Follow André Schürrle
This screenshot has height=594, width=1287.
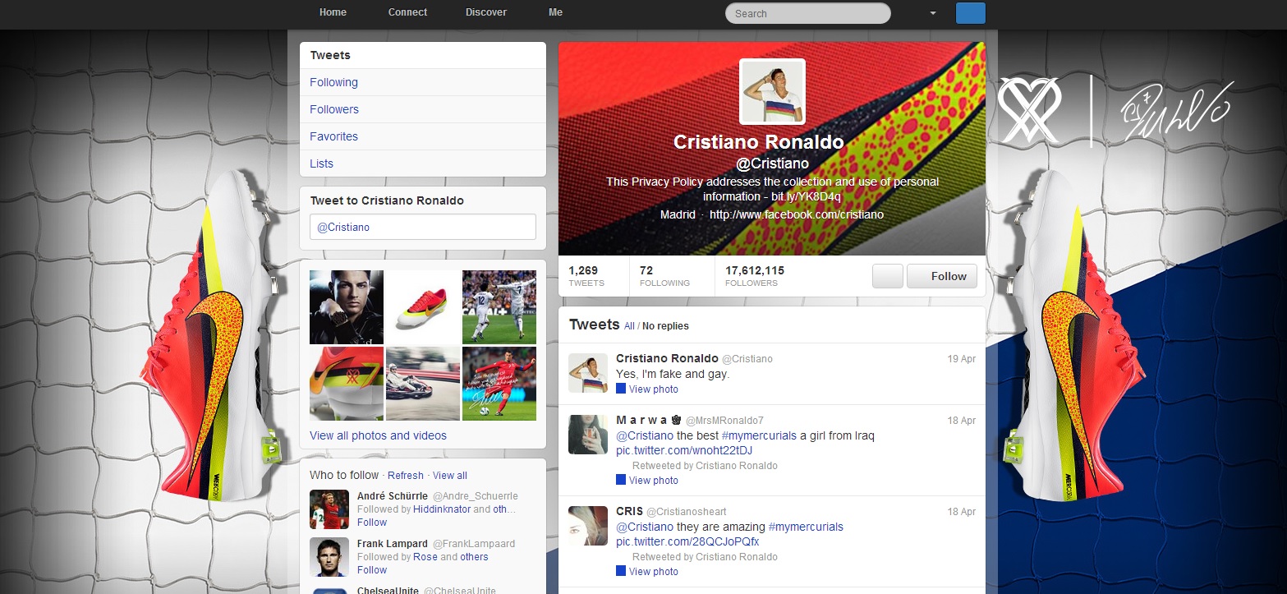tap(372, 523)
